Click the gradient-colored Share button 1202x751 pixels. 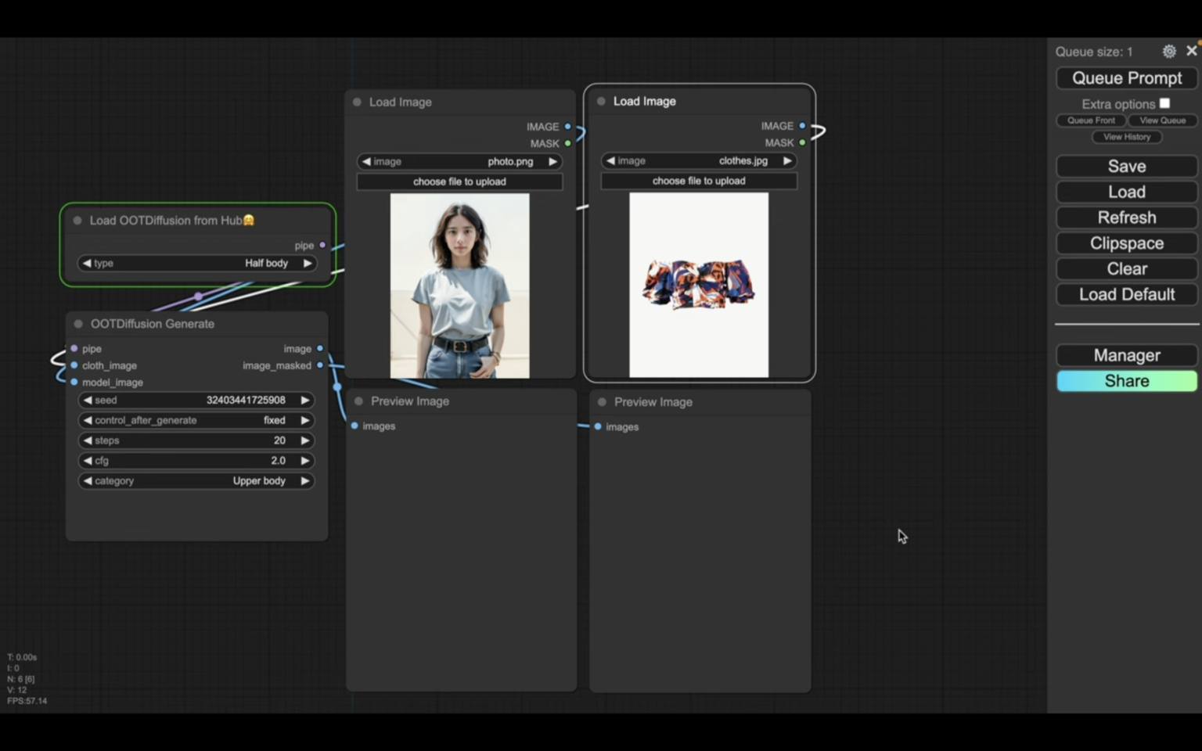click(x=1126, y=381)
